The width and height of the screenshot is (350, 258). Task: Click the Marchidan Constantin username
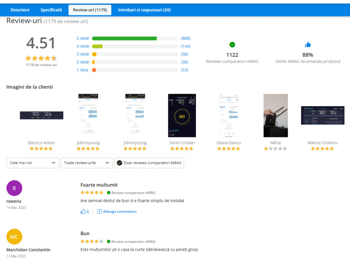coord(28,250)
